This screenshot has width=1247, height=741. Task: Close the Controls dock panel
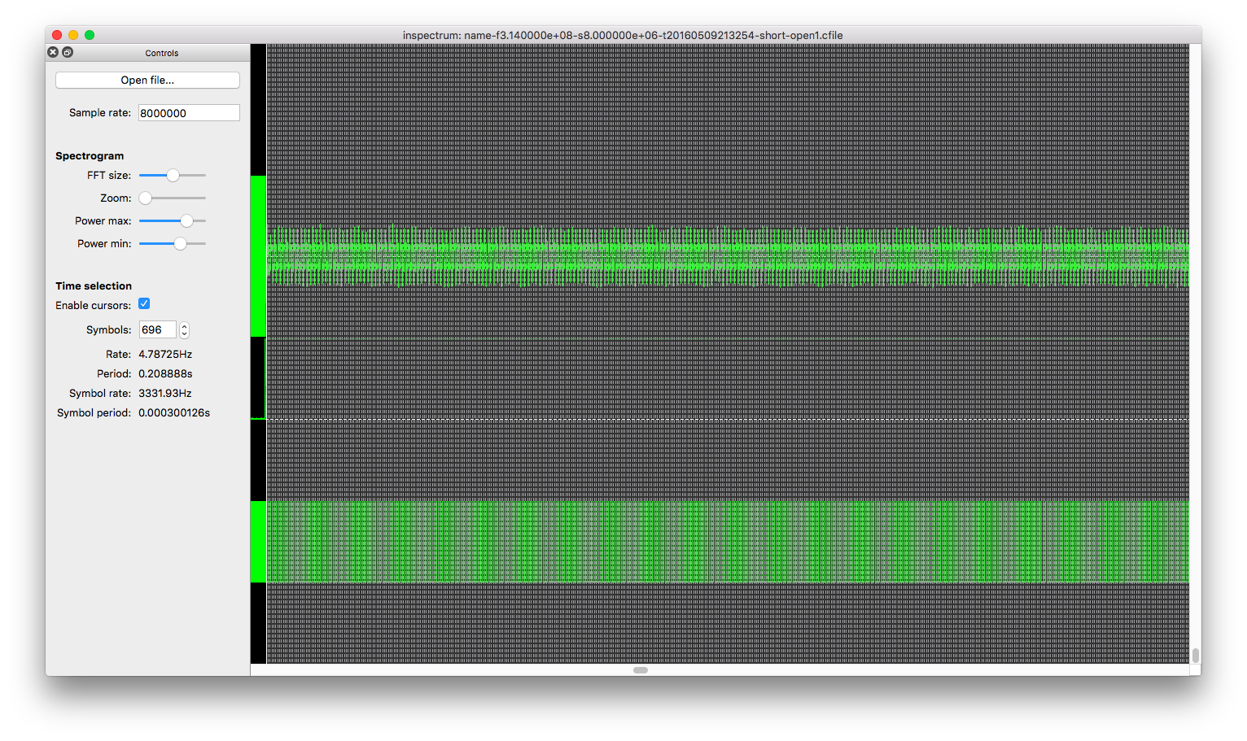coord(53,52)
